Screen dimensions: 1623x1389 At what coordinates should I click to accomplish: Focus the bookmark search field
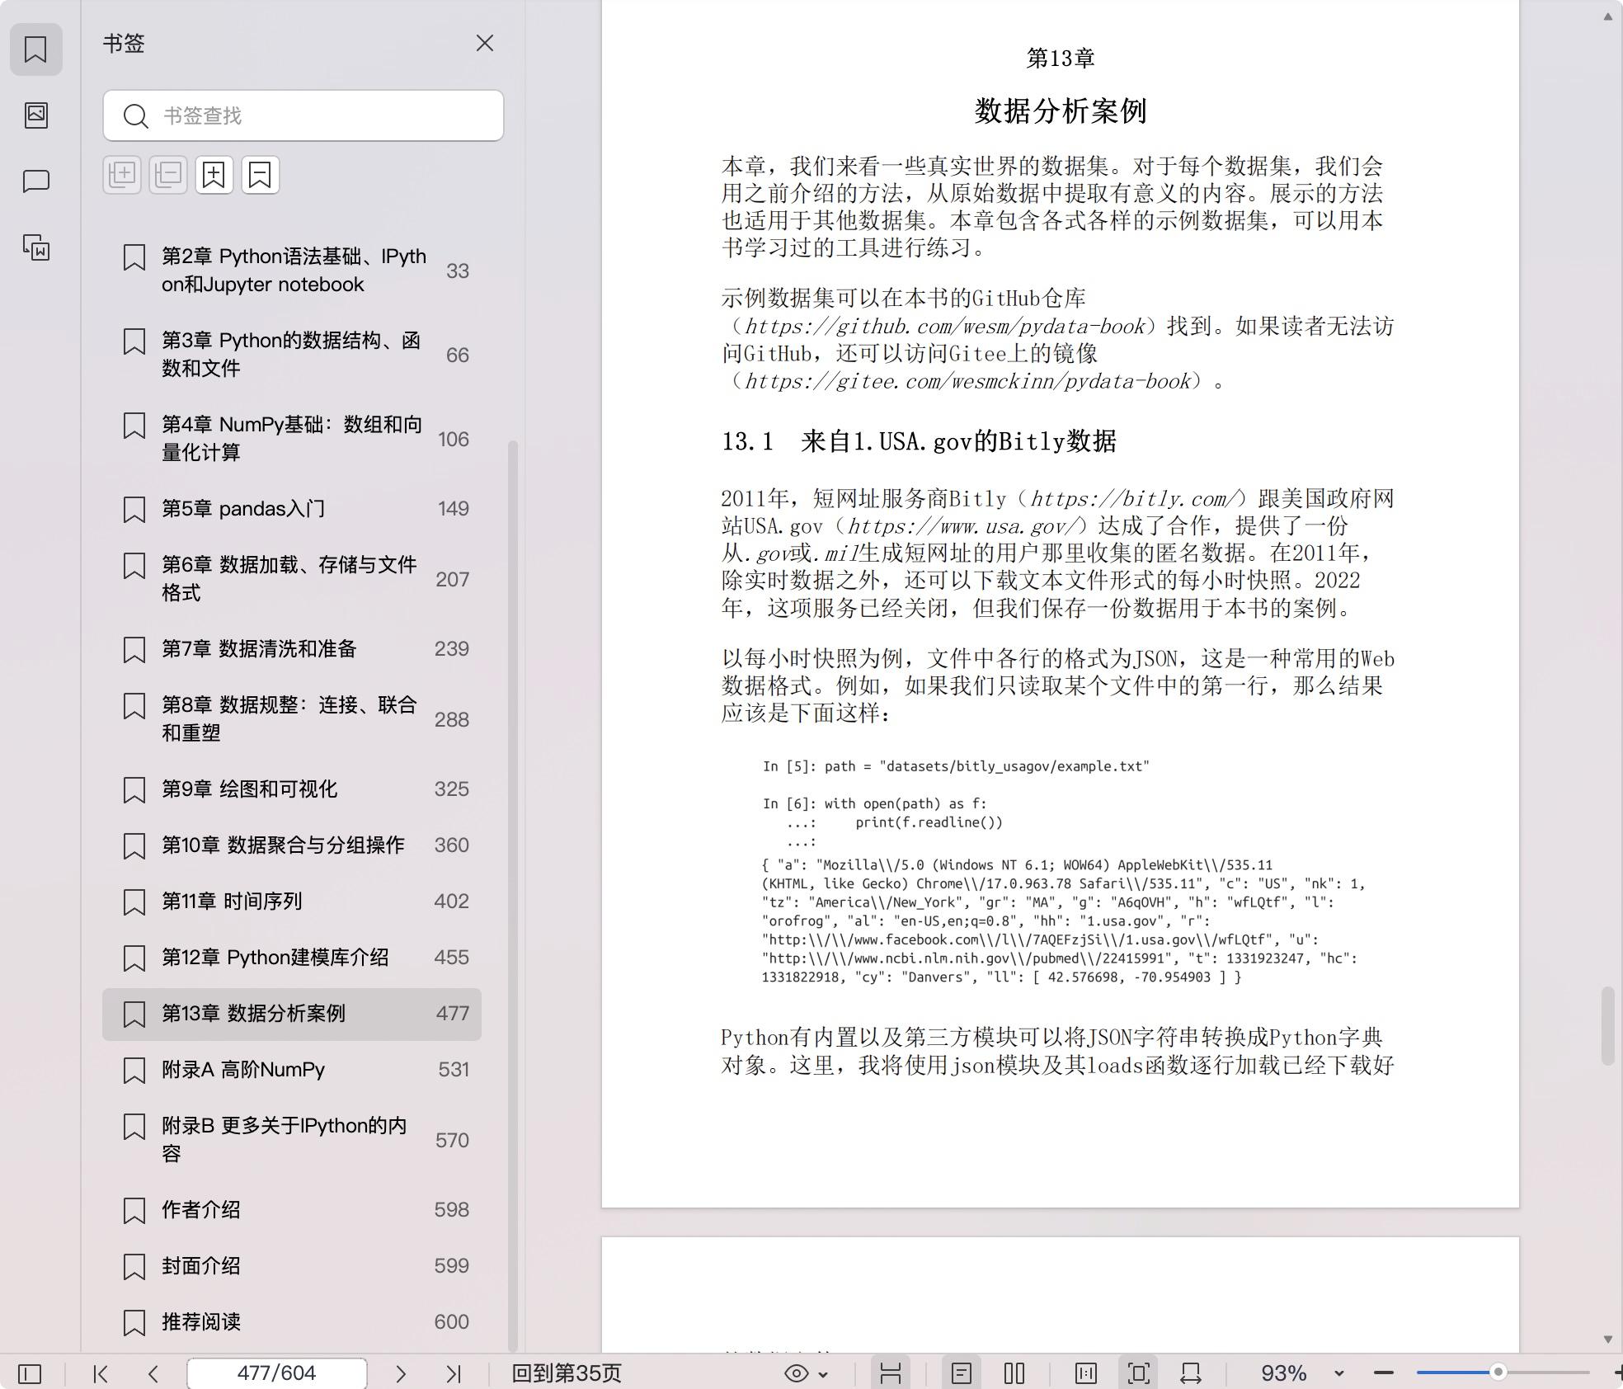[303, 115]
